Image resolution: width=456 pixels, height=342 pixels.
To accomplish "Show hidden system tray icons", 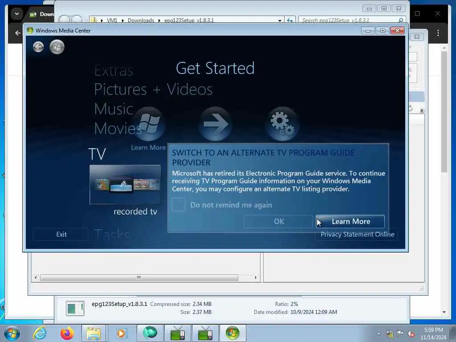I will click(379, 334).
